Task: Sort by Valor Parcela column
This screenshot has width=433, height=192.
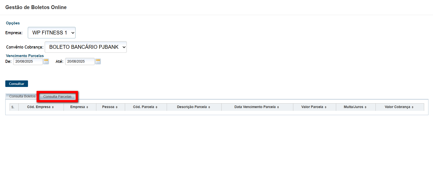Action: pos(314,107)
